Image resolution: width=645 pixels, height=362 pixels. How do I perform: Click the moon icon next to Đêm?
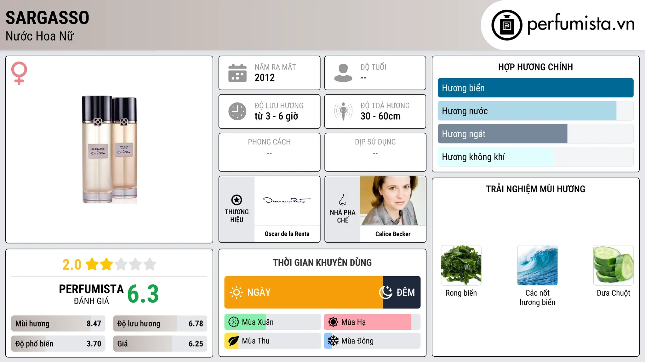[x=386, y=292]
